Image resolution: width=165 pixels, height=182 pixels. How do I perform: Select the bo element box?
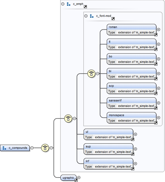[132, 57]
